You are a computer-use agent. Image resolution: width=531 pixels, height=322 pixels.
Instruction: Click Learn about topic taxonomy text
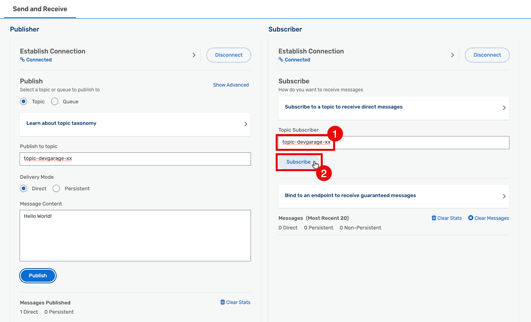click(61, 123)
